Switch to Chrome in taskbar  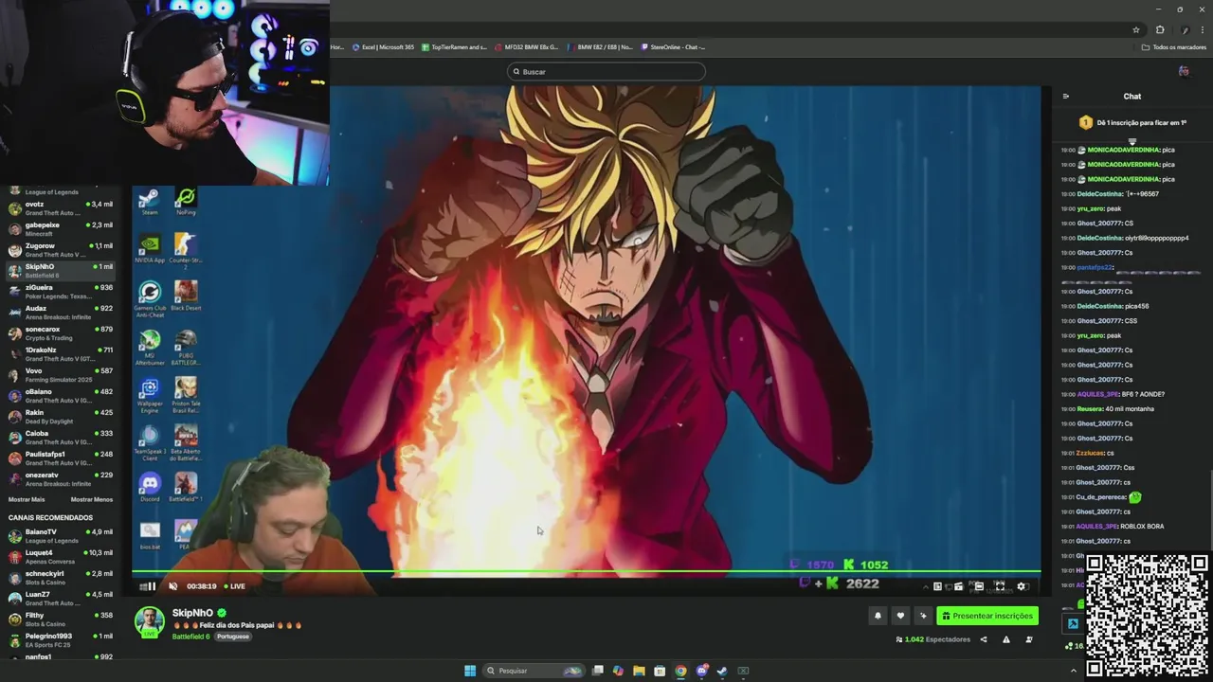pos(680,671)
